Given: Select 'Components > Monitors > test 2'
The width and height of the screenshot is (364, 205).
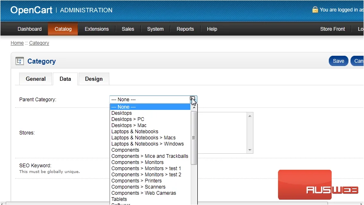Looking at the screenshot, I should pos(150,175).
